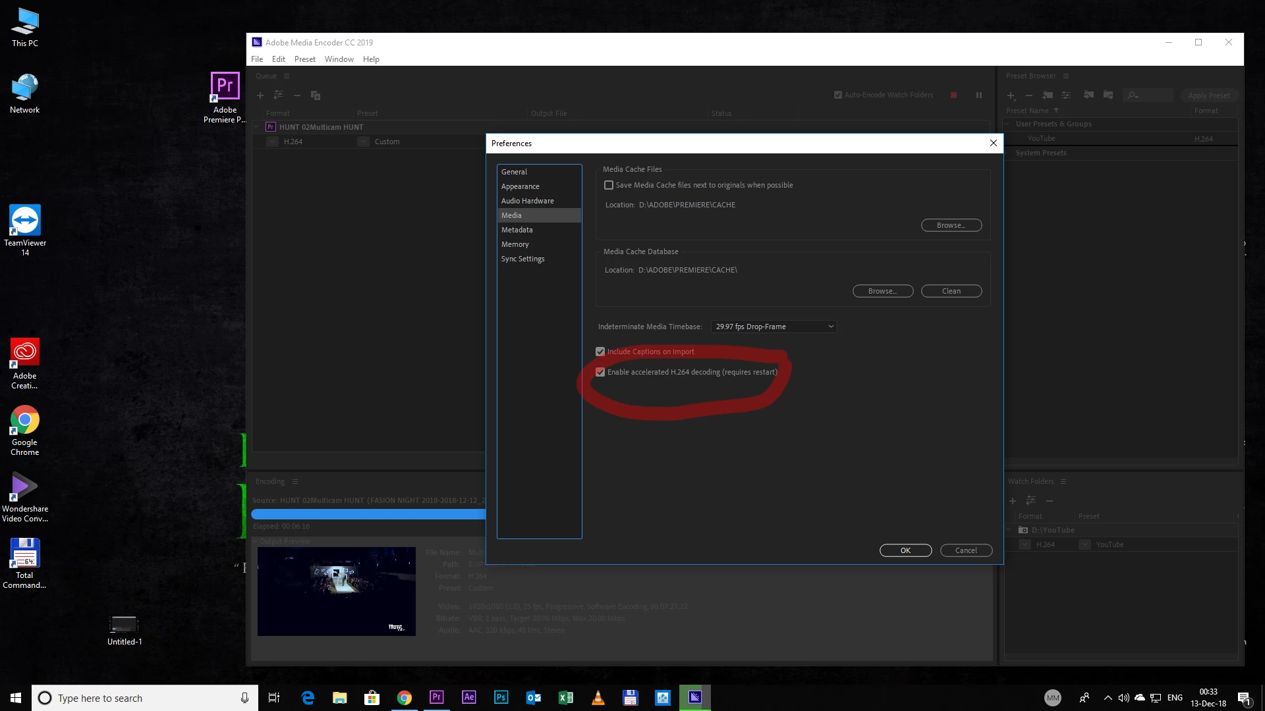Enable Save Media Cache files next to originals
The width and height of the screenshot is (1265, 711).
pos(609,186)
